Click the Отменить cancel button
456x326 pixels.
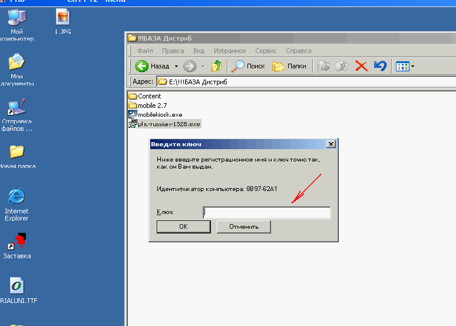tap(244, 226)
